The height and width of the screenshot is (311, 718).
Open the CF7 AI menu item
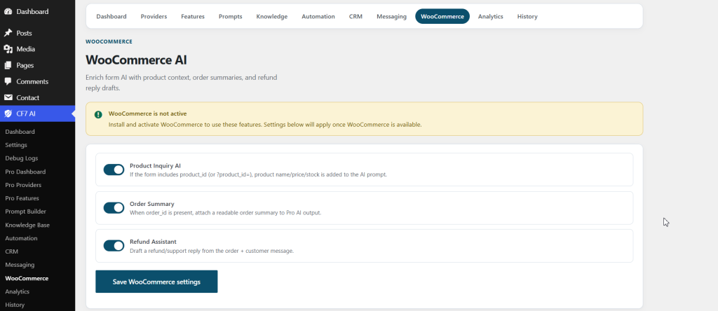[x=38, y=113]
